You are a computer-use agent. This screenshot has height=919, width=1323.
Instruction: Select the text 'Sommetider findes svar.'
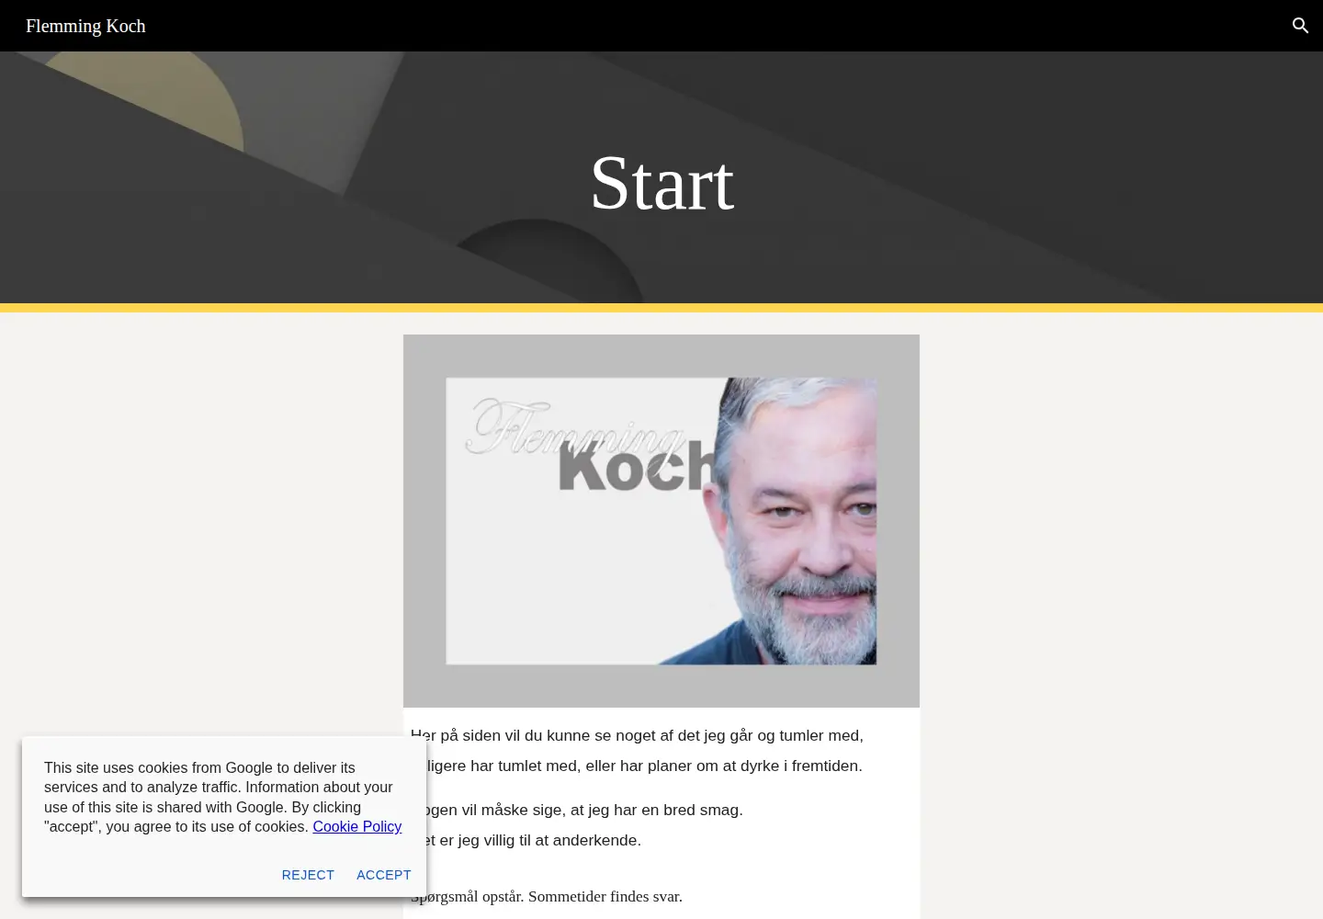605,896
